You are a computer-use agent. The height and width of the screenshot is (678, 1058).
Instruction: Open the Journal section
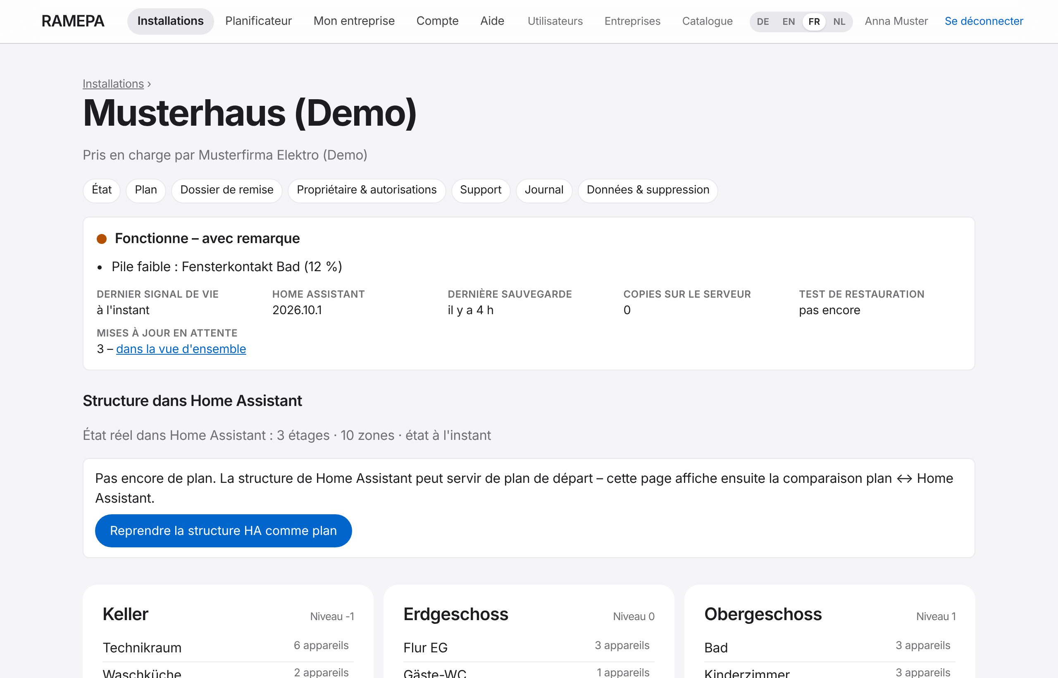[544, 190]
